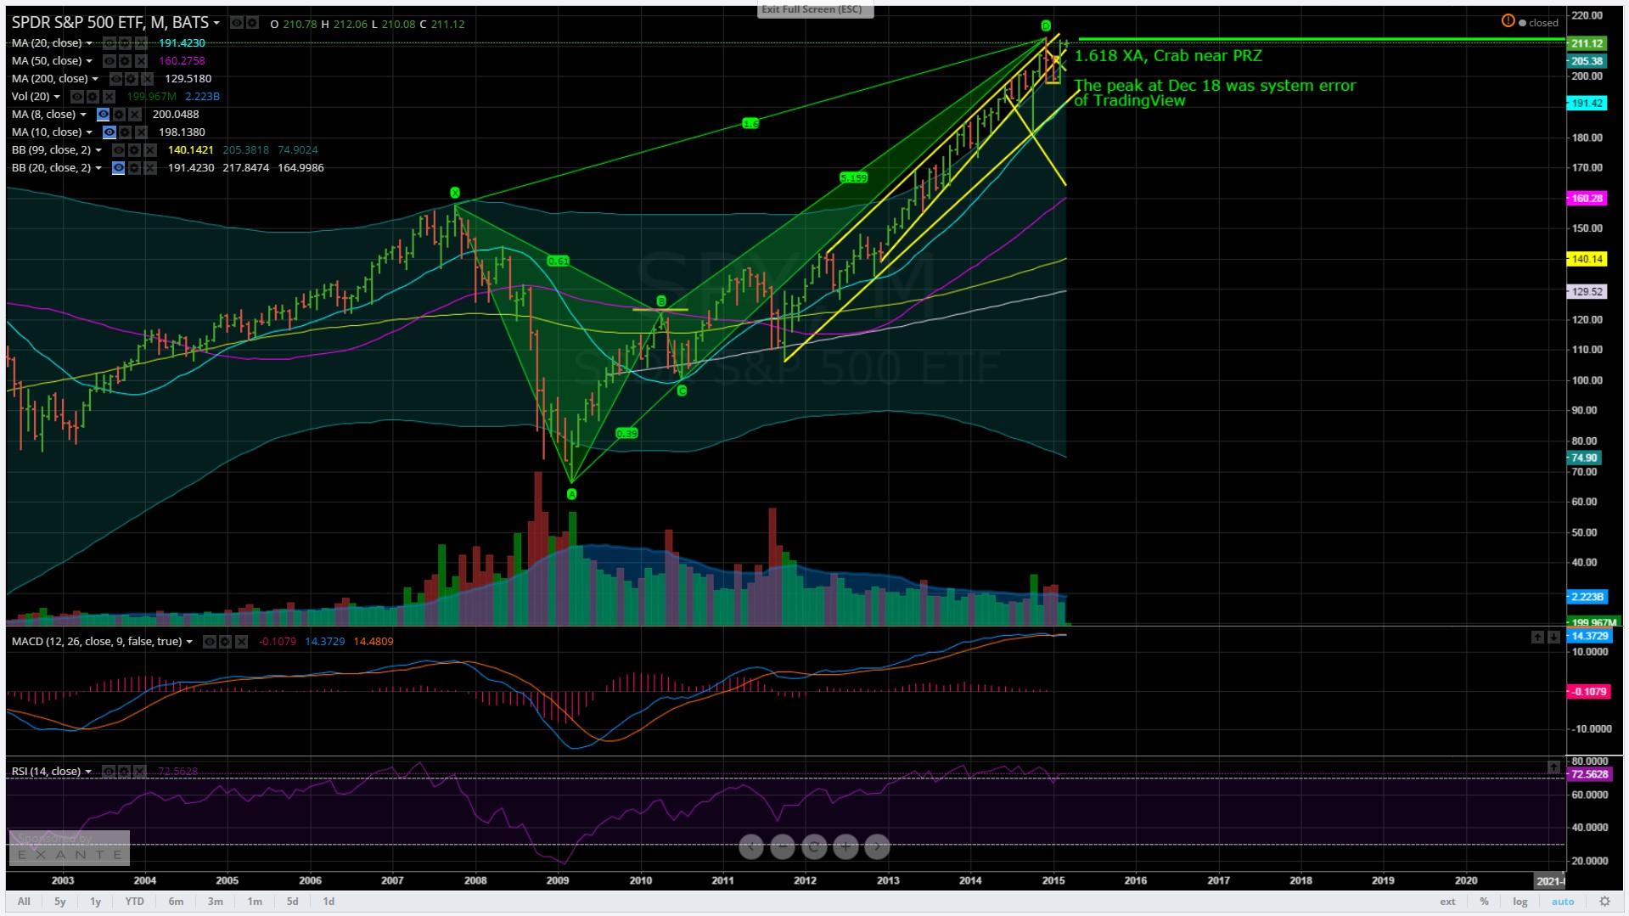The width and height of the screenshot is (1629, 916).
Task: Select the All time range
Action: point(24,901)
